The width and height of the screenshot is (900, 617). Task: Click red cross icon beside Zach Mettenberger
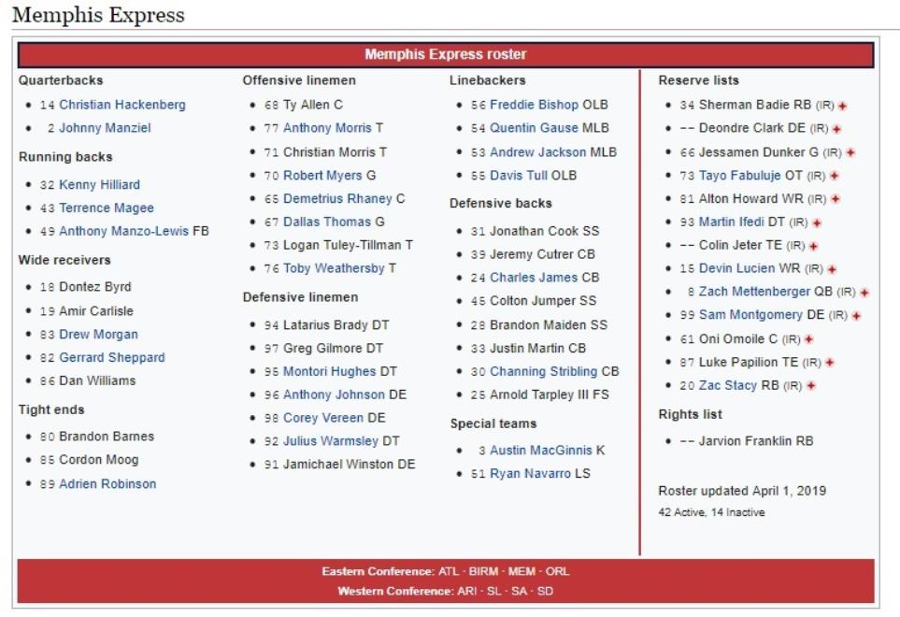pos(864,293)
